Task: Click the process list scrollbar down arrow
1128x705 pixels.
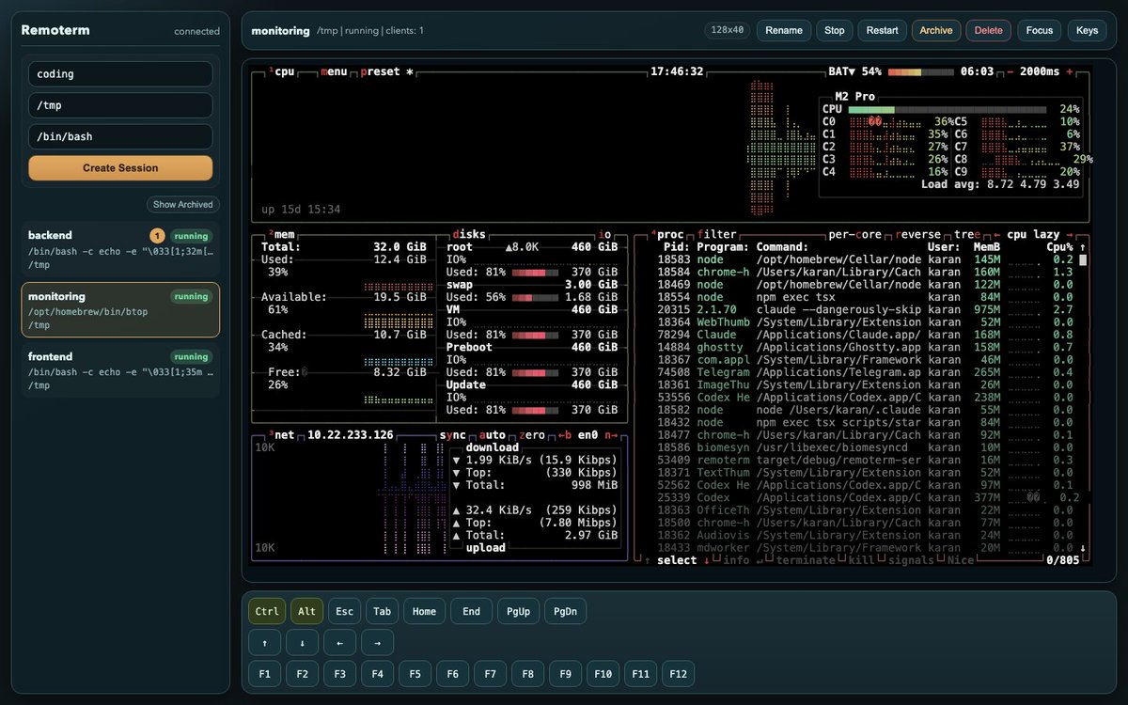Action: 1083,548
